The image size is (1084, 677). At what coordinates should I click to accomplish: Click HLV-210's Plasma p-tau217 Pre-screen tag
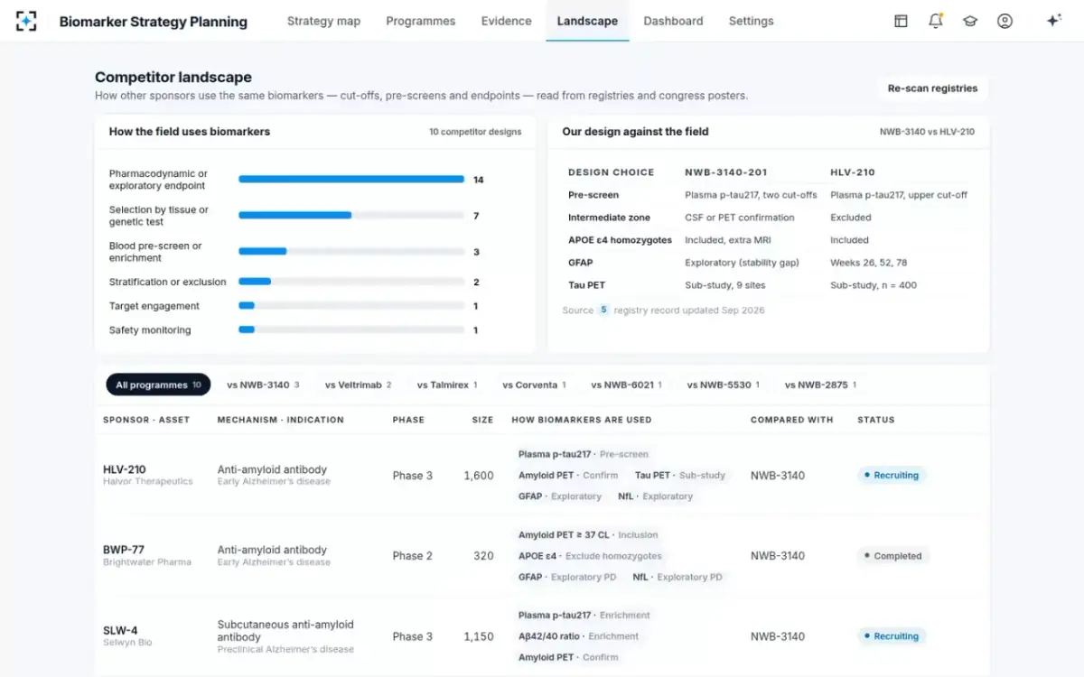click(584, 454)
